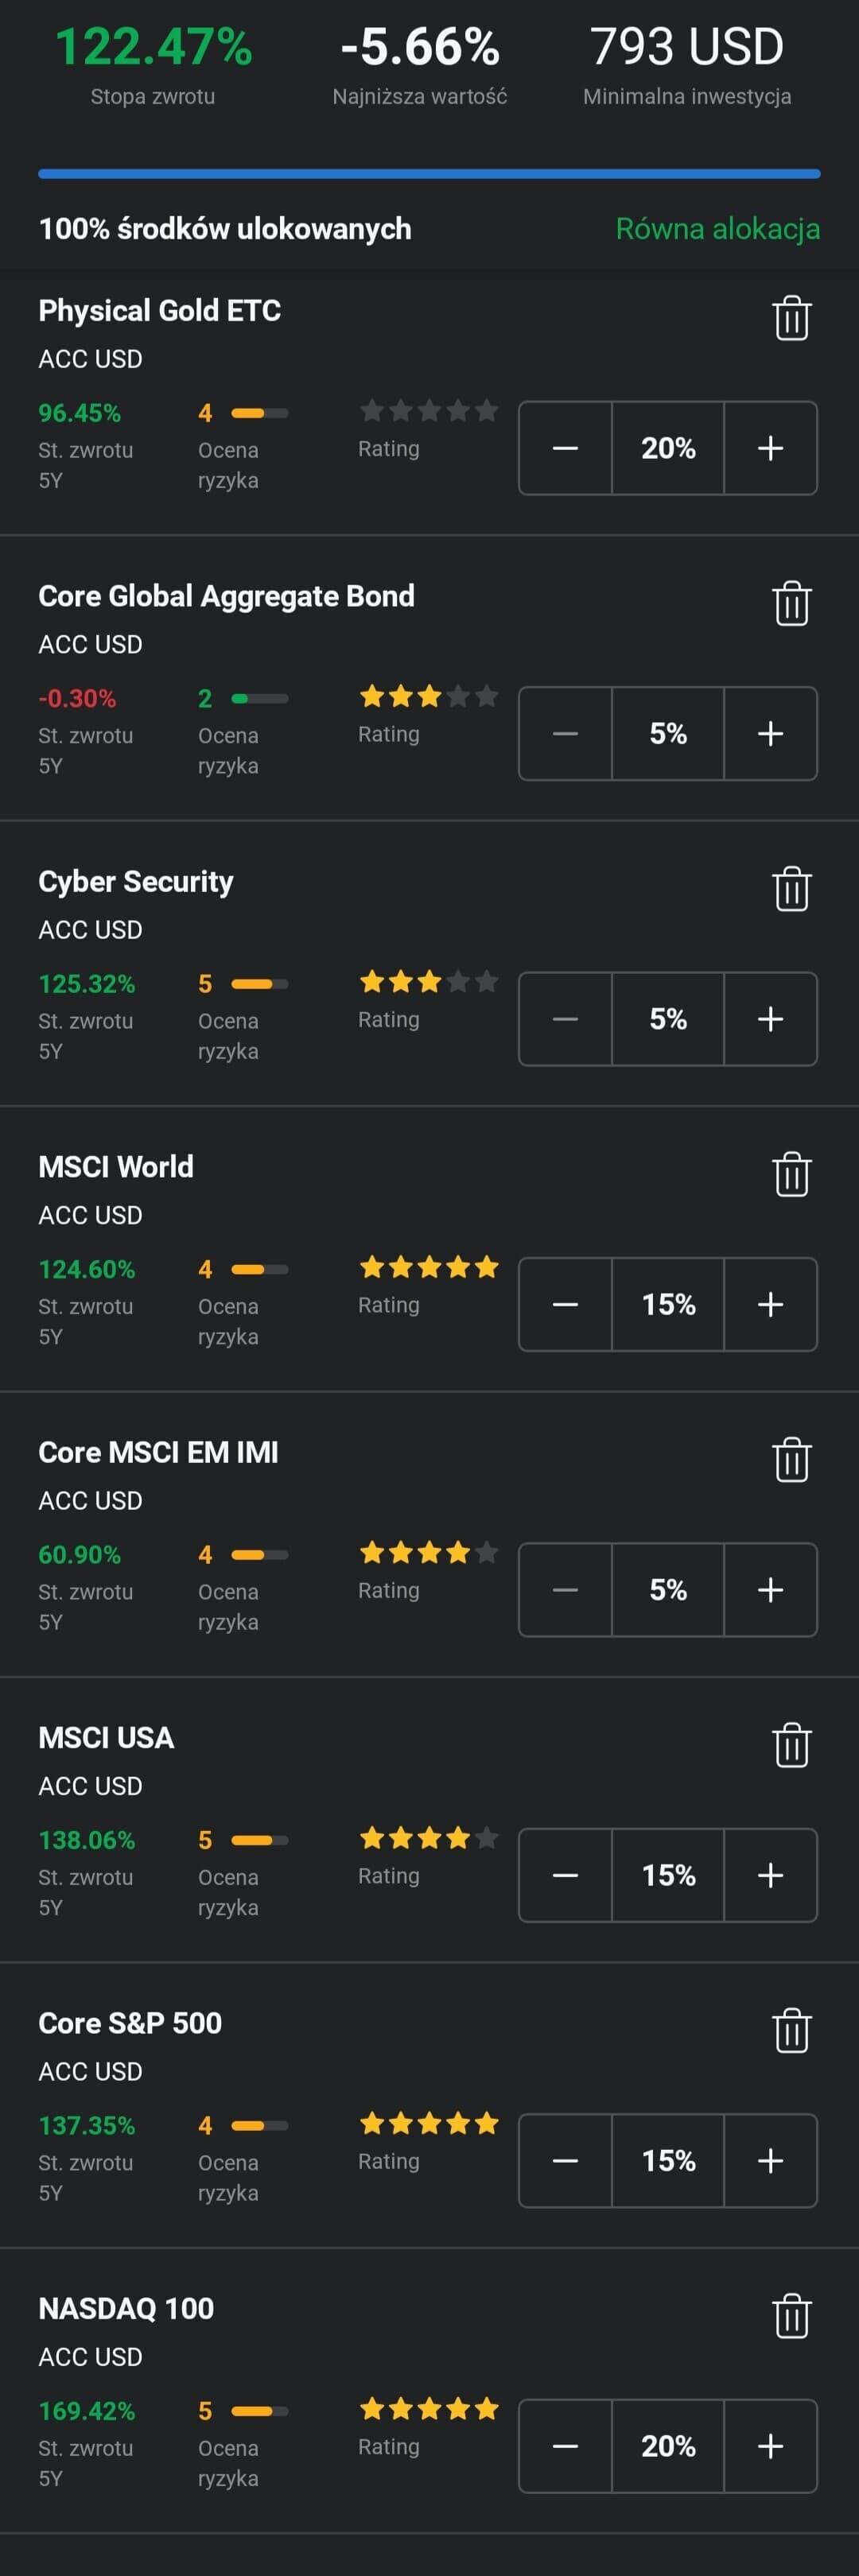
Task: Raise Core MSCI EM IMI allocation
Action: (x=770, y=1590)
